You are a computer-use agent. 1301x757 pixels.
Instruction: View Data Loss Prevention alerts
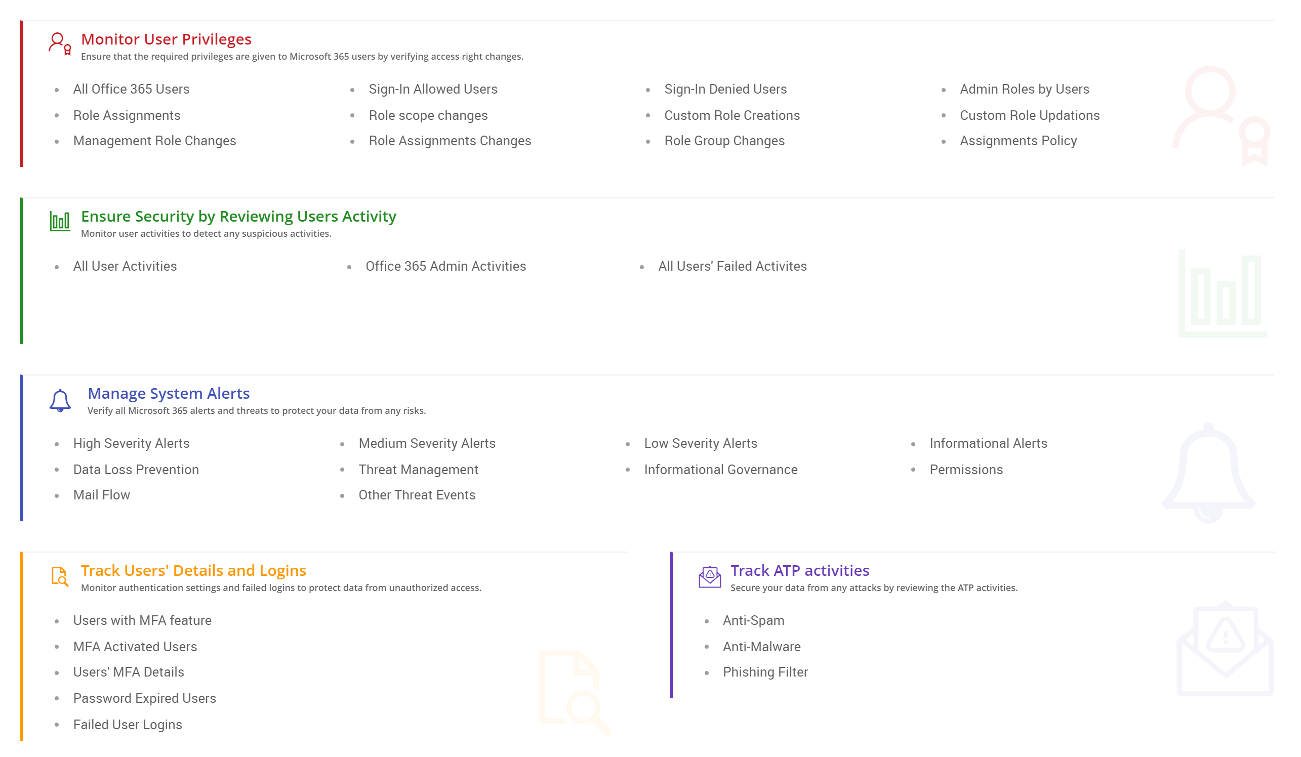point(136,470)
